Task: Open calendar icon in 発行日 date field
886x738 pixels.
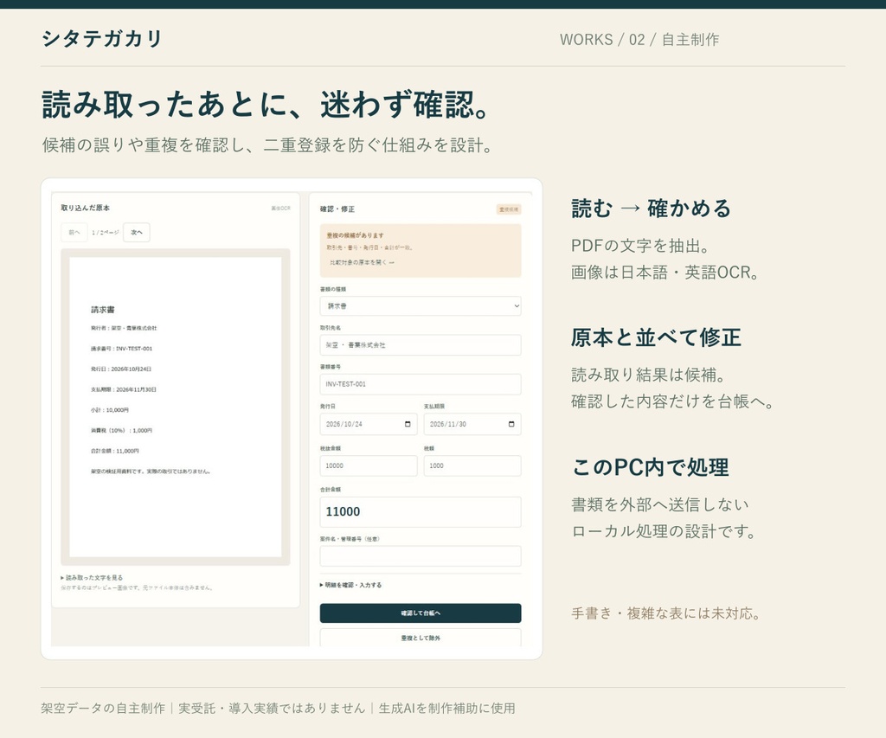Action: (408, 424)
